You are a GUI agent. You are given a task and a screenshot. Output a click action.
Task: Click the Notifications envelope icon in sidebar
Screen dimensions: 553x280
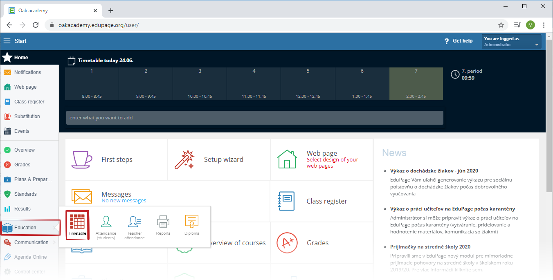[7, 72]
